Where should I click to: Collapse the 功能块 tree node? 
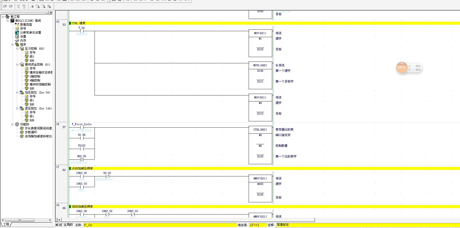[12, 124]
